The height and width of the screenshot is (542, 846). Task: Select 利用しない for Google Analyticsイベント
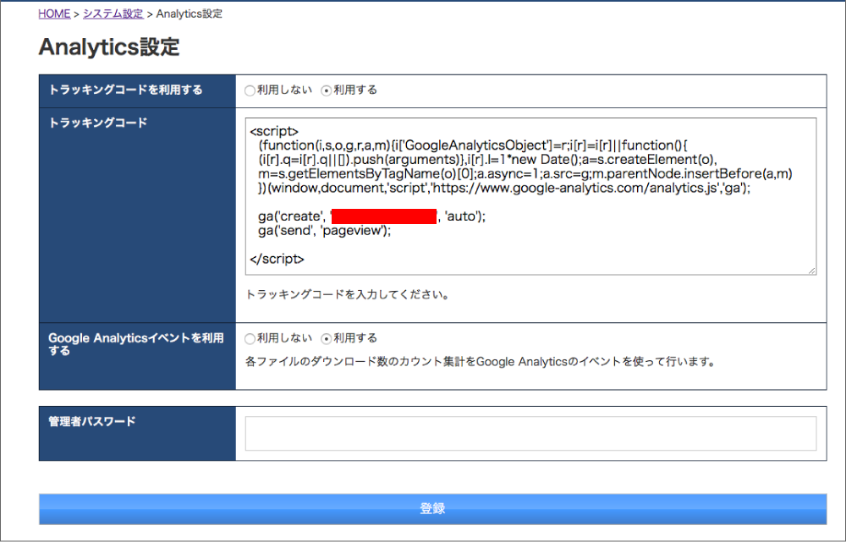coord(250,339)
